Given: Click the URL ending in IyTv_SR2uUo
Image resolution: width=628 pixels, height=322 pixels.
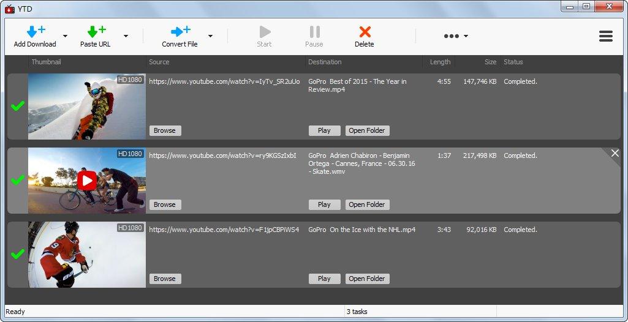Looking at the screenshot, I should point(224,81).
